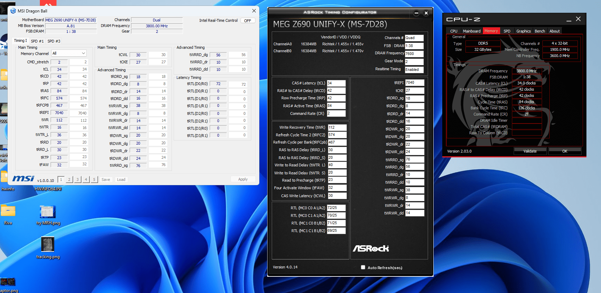Viewport: 601px width, 293px height.
Task: Click the OK button in CPU-Z
Action: click(x=565, y=151)
